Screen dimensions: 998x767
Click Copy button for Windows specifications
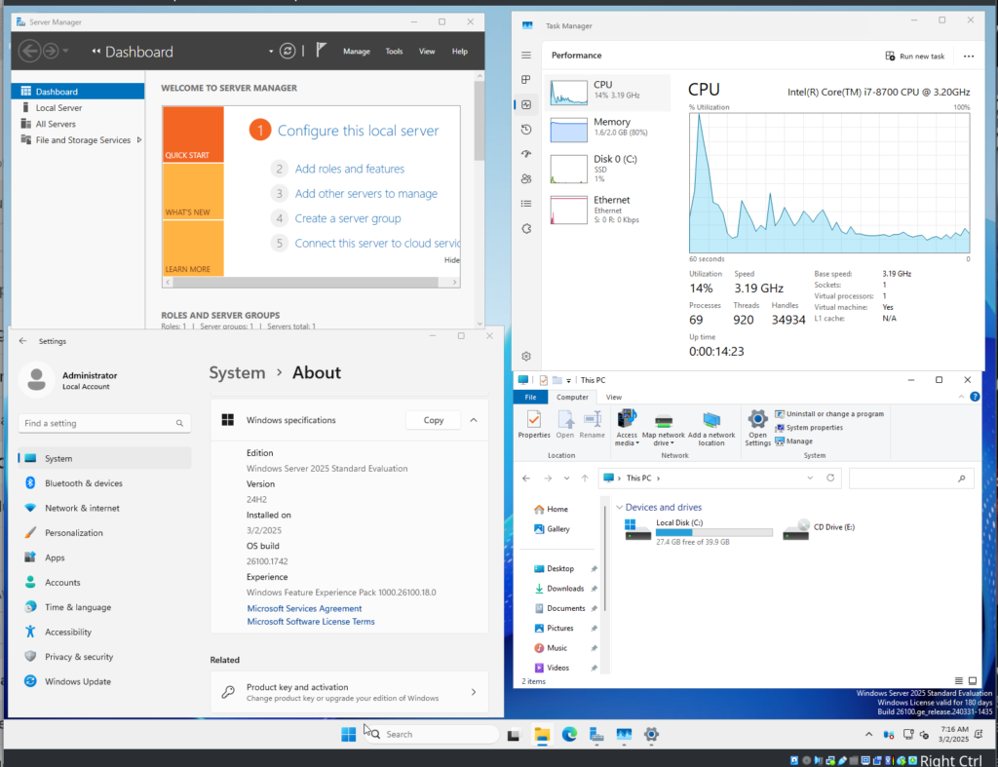[434, 420]
